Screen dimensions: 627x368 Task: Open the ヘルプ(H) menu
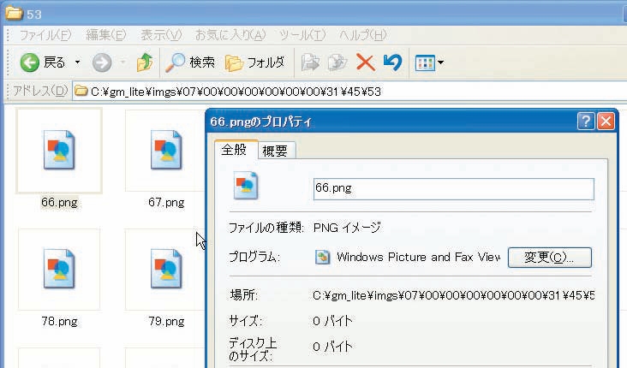point(362,35)
